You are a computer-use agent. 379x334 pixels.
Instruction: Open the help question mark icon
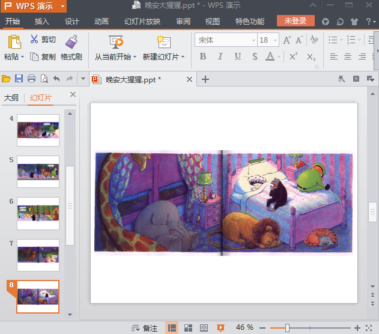(x=368, y=22)
